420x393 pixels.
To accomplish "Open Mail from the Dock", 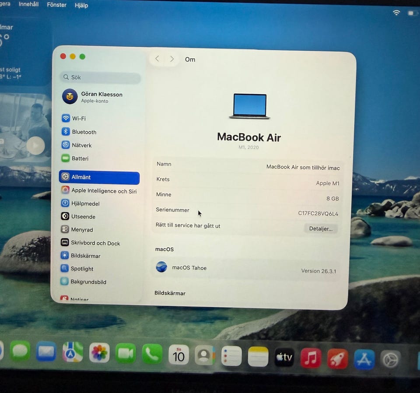I will (x=46, y=351).
